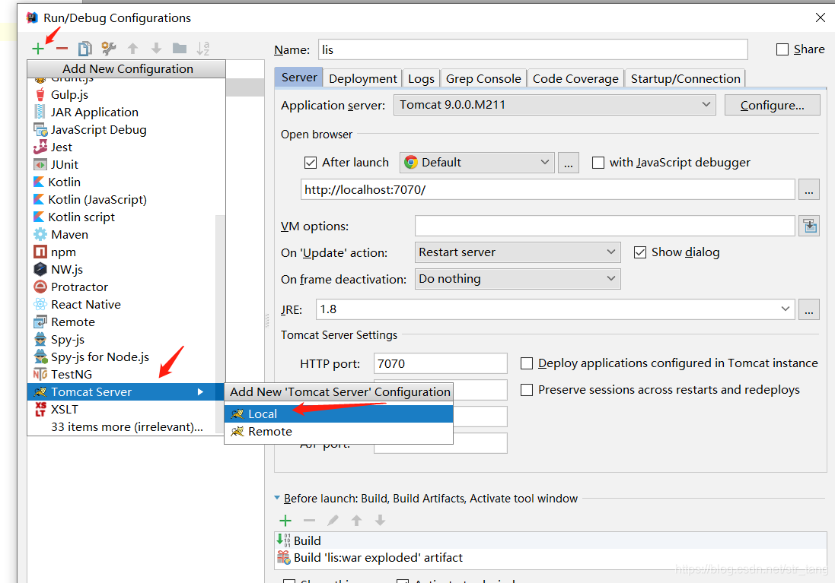Viewport: 835px width, 583px height.
Task: Click the Name input field
Action: pyautogui.click(x=533, y=49)
